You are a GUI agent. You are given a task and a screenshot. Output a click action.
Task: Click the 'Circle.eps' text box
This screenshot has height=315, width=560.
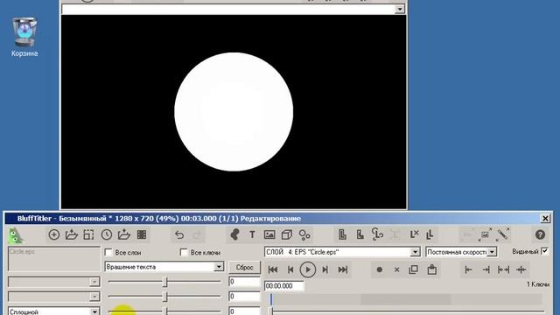pos(54,259)
